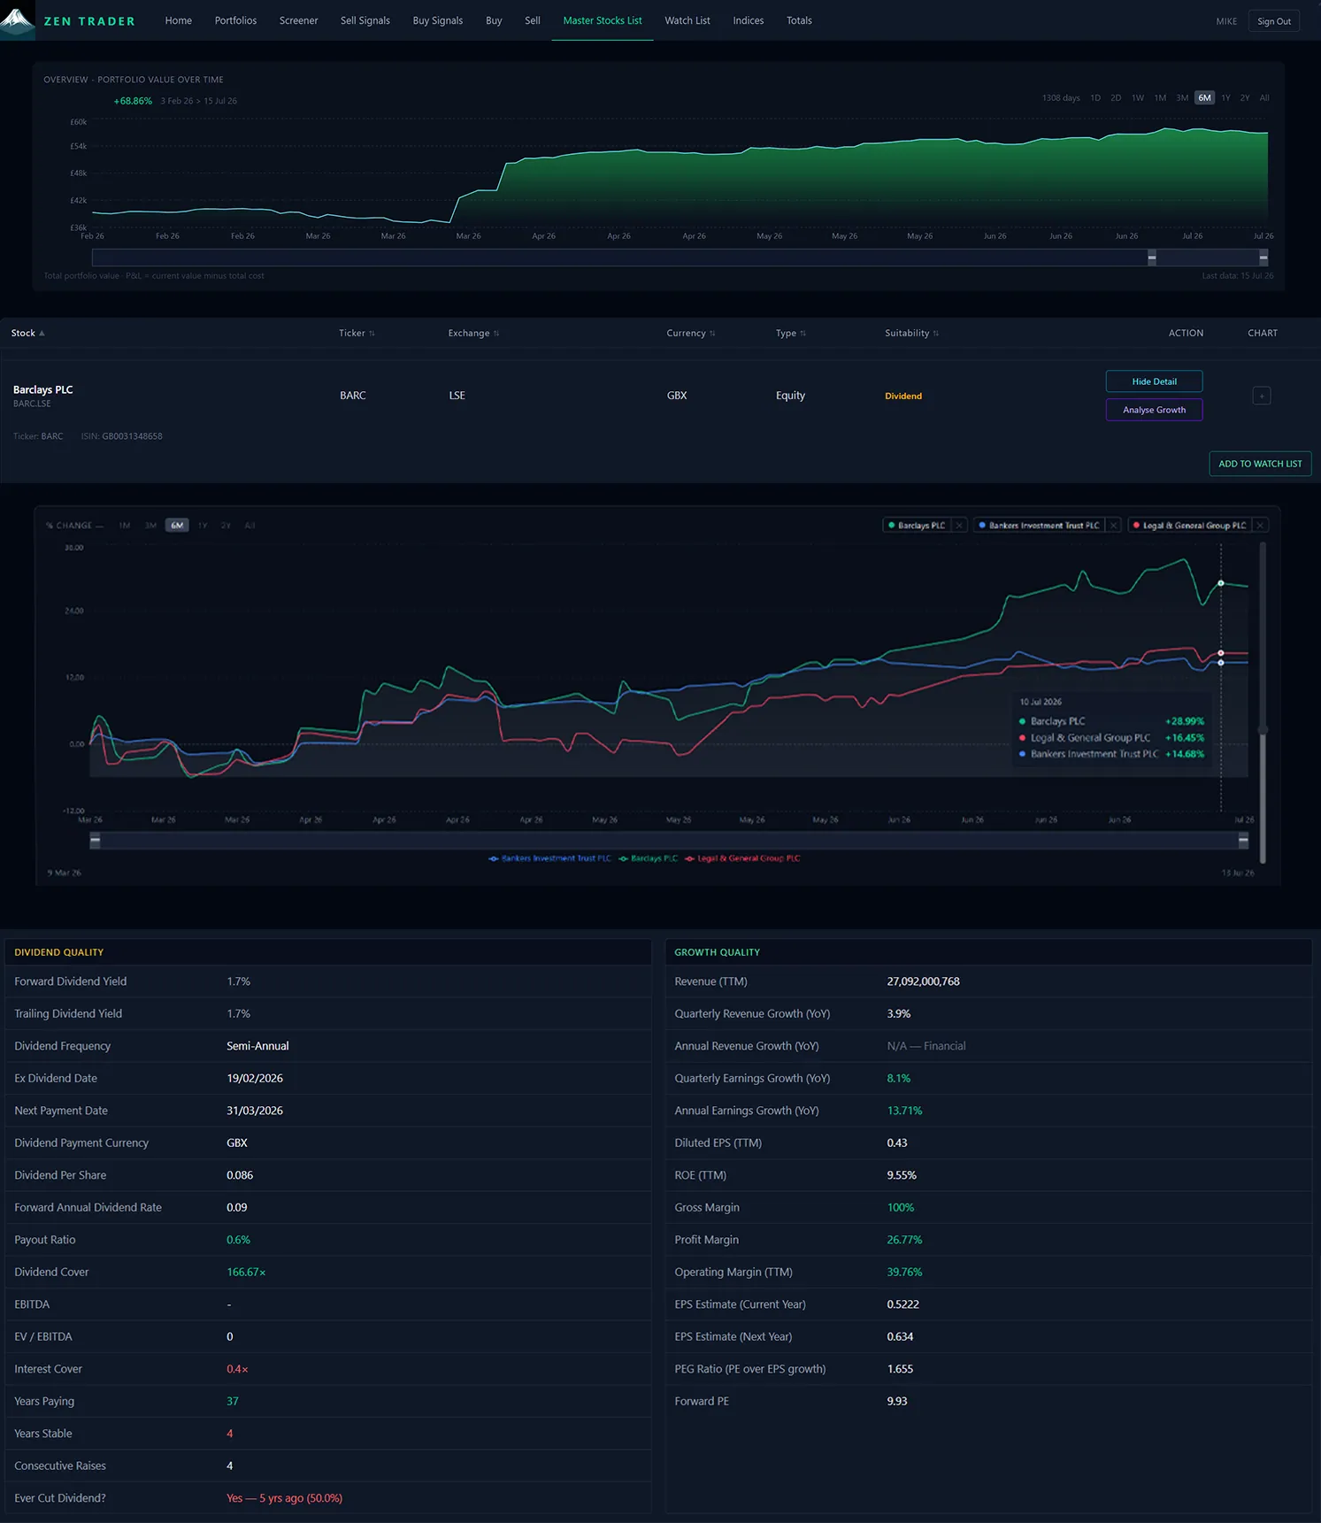Screen dimensions: 1321x1523
Task: Sort the table by Ticker column
Action: [x=357, y=334]
